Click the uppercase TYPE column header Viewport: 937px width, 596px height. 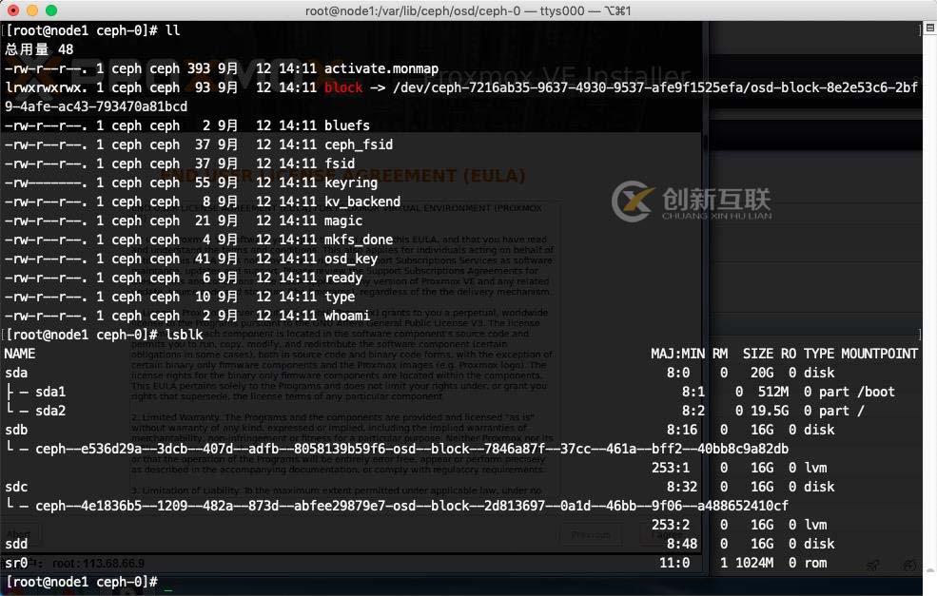click(x=819, y=354)
